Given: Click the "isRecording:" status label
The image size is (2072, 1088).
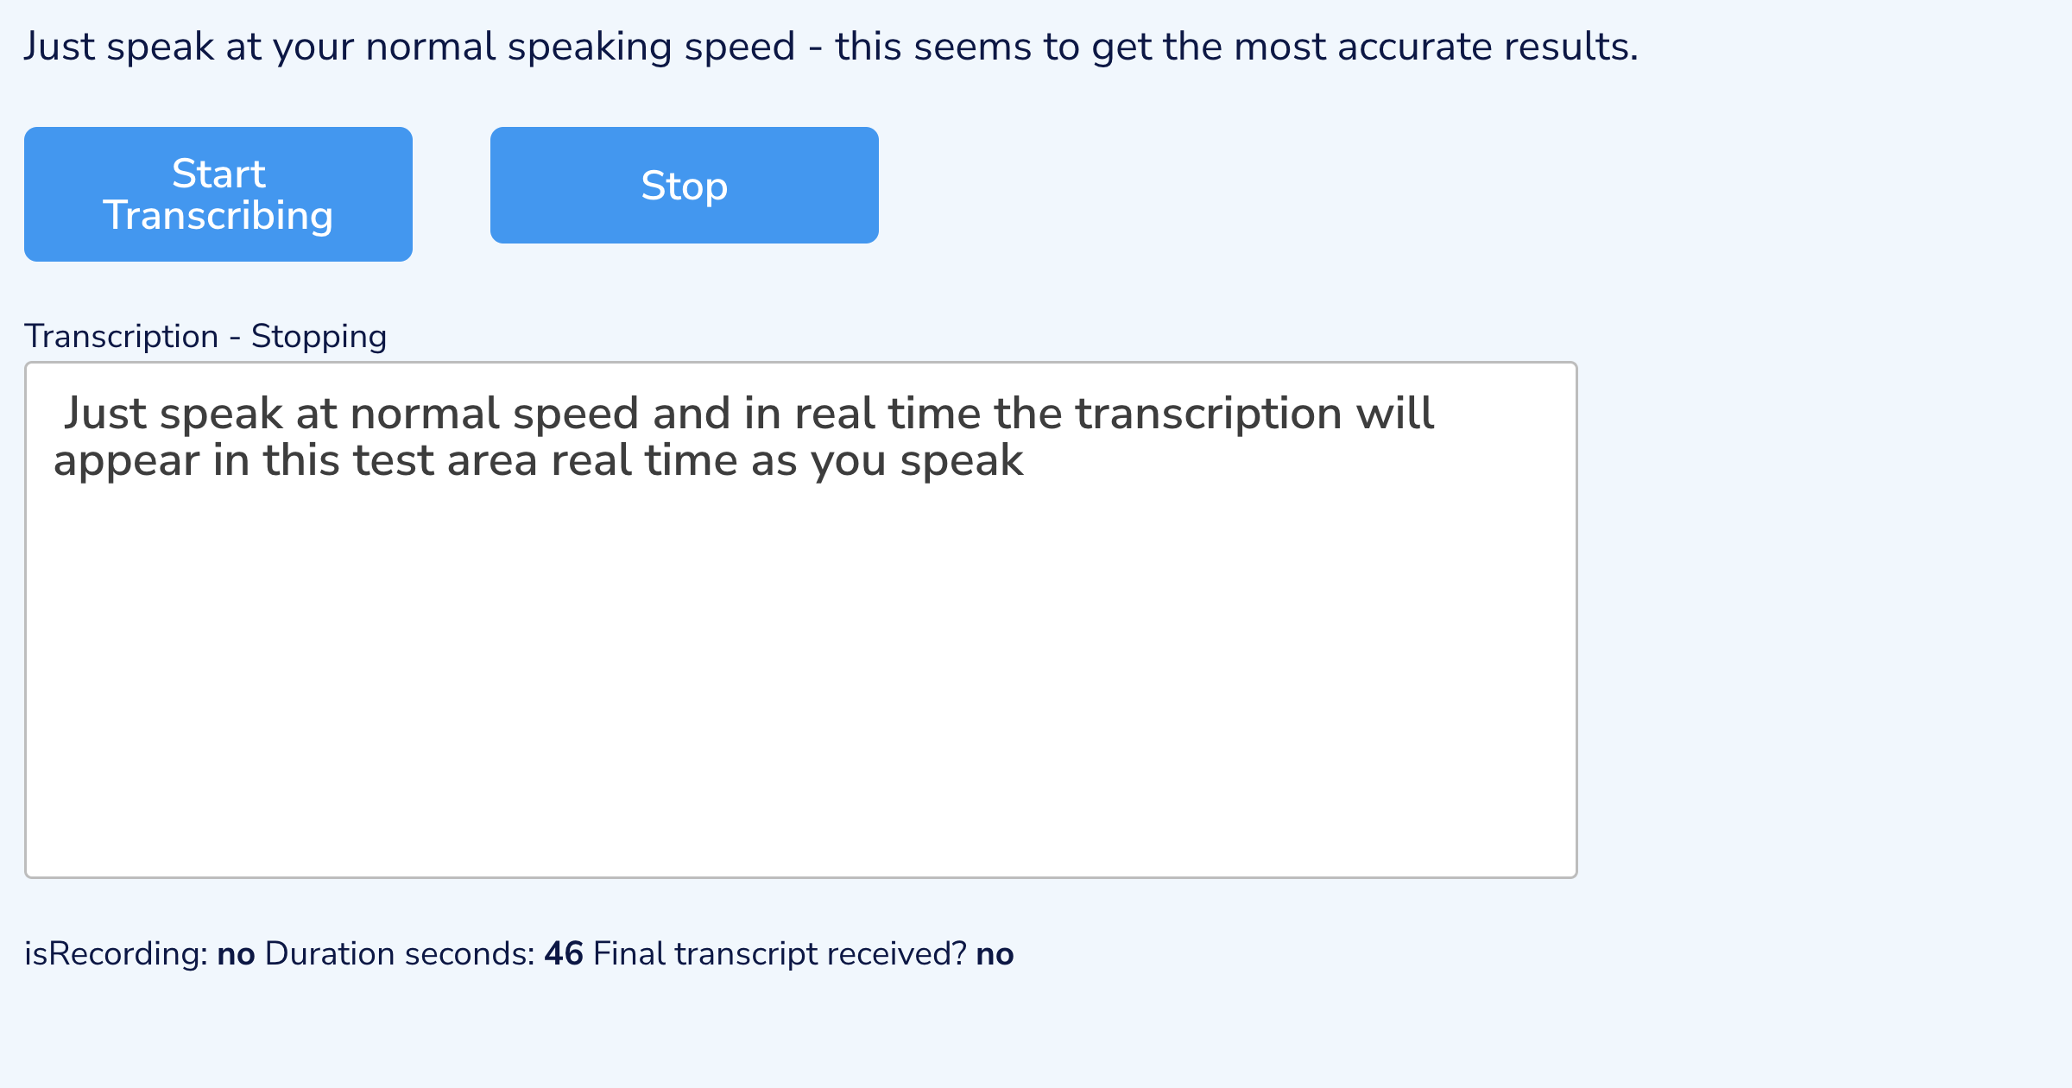Looking at the screenshot, I should pyautogui.click(x=116, y=954).
